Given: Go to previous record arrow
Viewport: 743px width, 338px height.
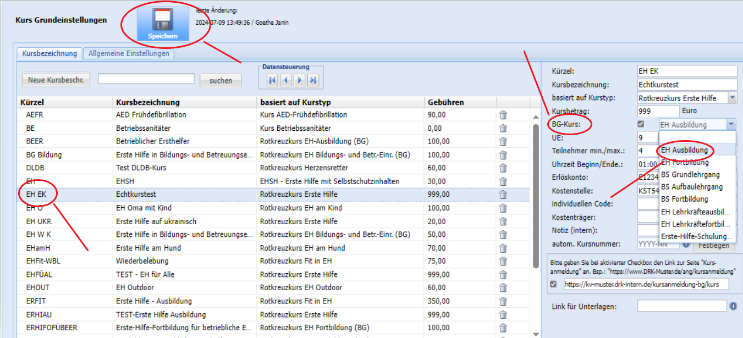Looking at the screenshot, I should click(x=285, y=81).
